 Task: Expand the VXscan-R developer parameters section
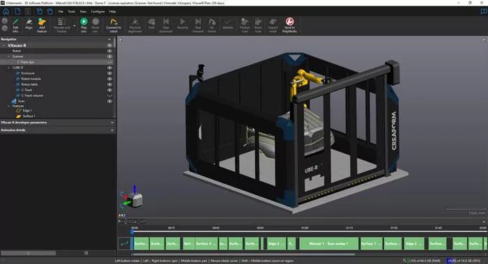(57, 123)
